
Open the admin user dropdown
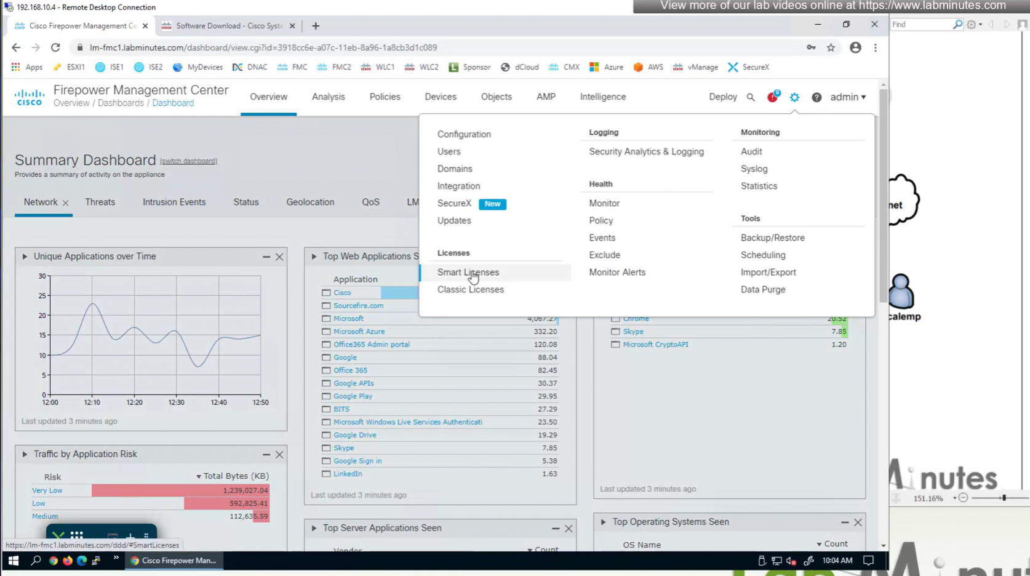[848, 97]
